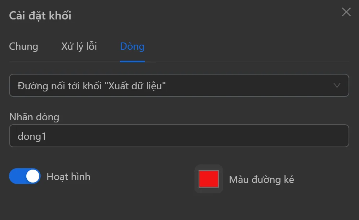Open the Màu đường kẻ color picker
The height and width of the screenshot is (220, 359).
coord(208,179)
